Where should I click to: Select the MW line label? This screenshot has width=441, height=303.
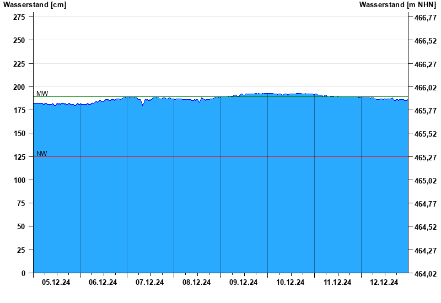click(42, 94)
